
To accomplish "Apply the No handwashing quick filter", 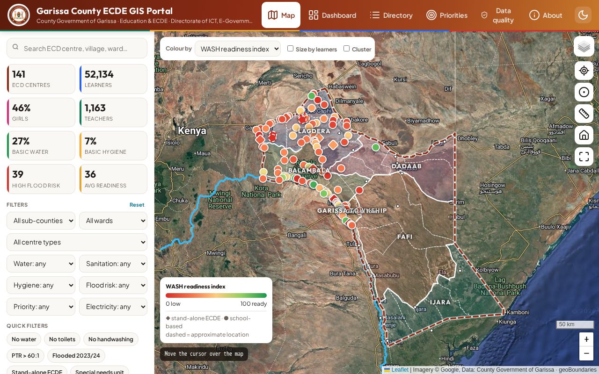I will 111,339.
